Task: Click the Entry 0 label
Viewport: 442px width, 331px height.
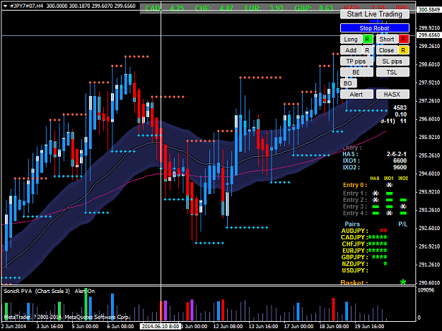Action: [x=355, y=185]
